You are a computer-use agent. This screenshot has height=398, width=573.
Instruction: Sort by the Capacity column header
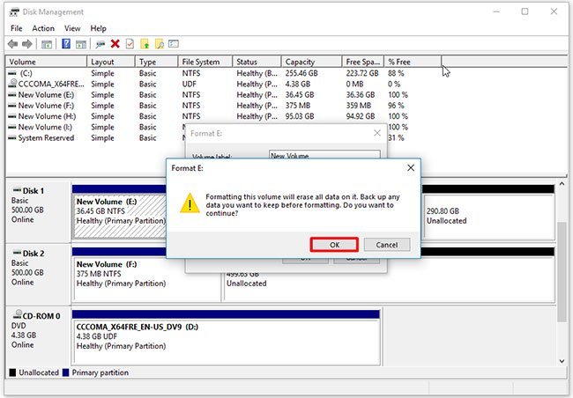point(311,62)
